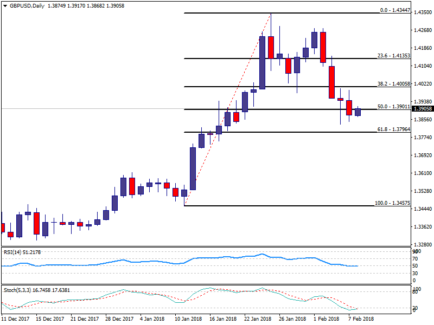Screen dimensions: 434x325
Task: Select the 61.8 - 1.37964 Fibonacci label
Action: [x=393, y=129]
